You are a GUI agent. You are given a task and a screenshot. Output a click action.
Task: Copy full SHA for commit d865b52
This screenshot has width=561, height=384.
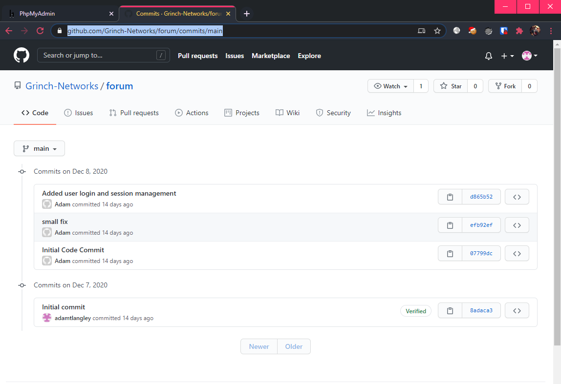(x=450, y=197)
